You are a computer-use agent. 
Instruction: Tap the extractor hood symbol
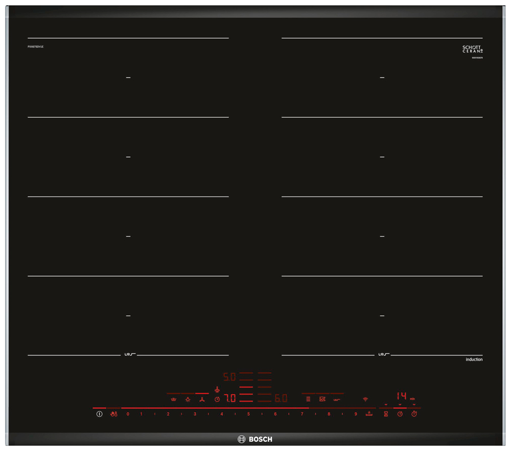click(x=217, y=389)
